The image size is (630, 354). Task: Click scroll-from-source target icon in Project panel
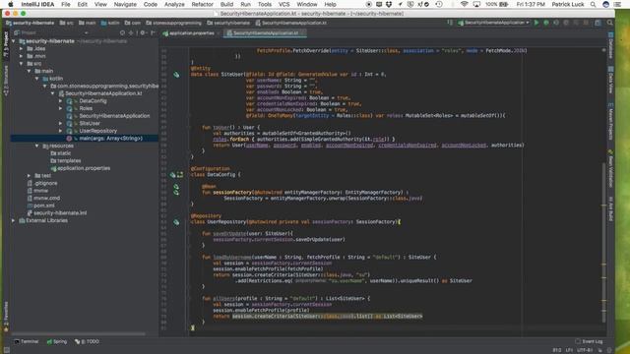click(122, 32)
